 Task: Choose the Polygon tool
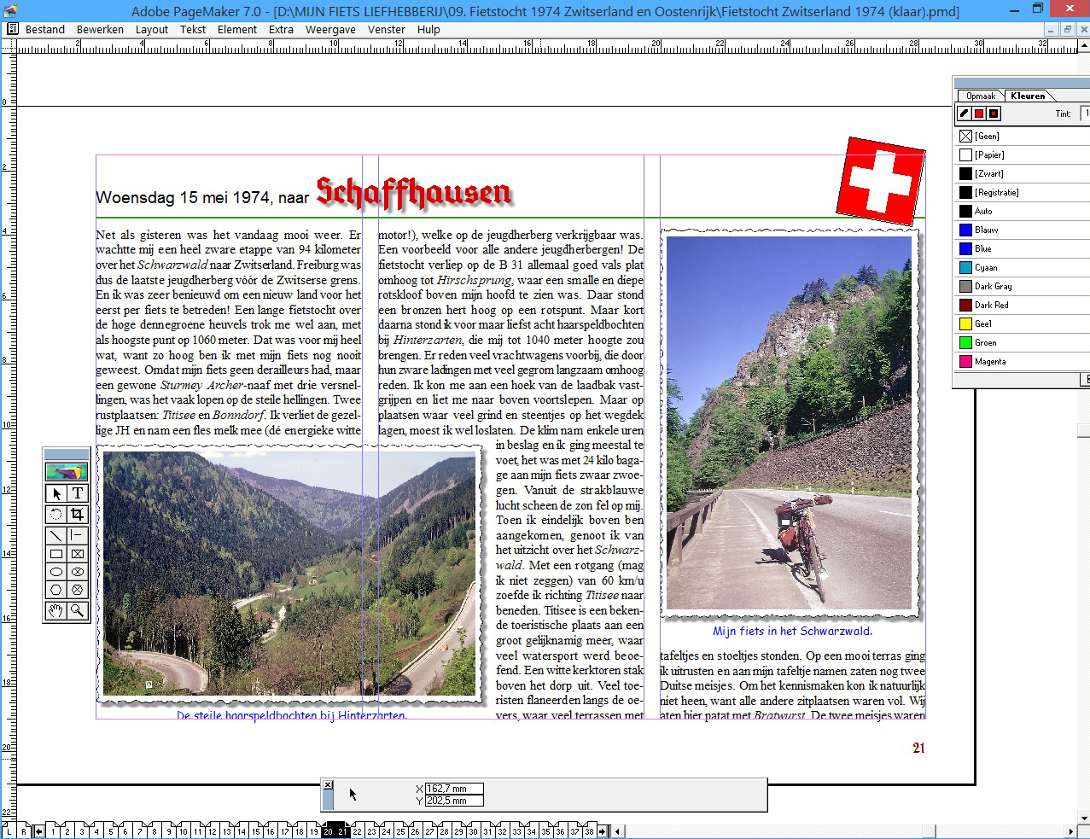coord(55,591)
